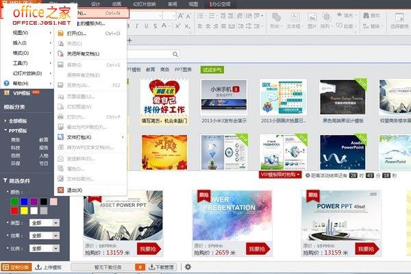Click the red Exit X icon in menu

click(x=60, y=190)
